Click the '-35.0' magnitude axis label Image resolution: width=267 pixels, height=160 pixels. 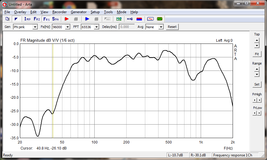pyautogui.click(x=14, y=138)
